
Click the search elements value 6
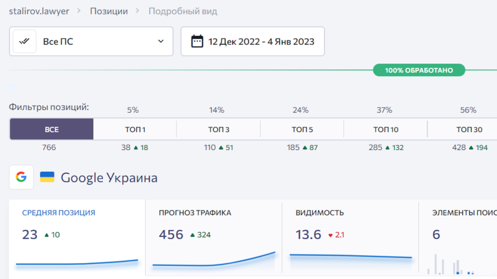pyautogui.click(x=436, y=235)
